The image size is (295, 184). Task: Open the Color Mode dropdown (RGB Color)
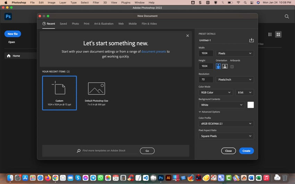(216, 93)
